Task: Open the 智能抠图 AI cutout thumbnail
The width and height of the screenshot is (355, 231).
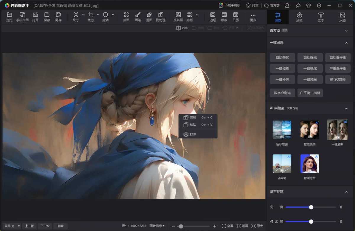Action: point(309,163)
